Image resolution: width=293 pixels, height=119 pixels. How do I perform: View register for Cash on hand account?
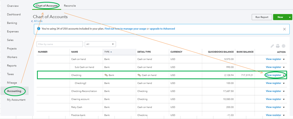273,59
